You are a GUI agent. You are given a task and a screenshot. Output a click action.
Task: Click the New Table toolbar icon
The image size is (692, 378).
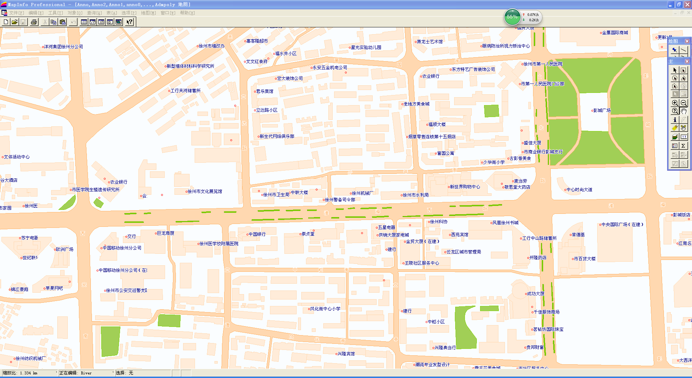tap(6, 22)
